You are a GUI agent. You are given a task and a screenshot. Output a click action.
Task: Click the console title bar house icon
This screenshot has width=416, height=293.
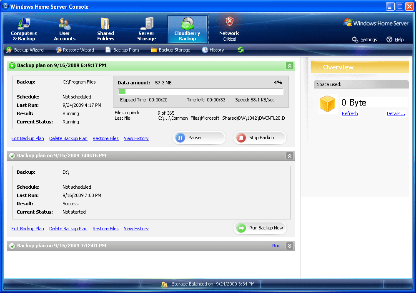click(x=5, y=6)
